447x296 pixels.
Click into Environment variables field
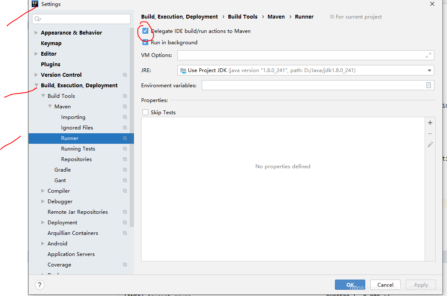(318, 85)
